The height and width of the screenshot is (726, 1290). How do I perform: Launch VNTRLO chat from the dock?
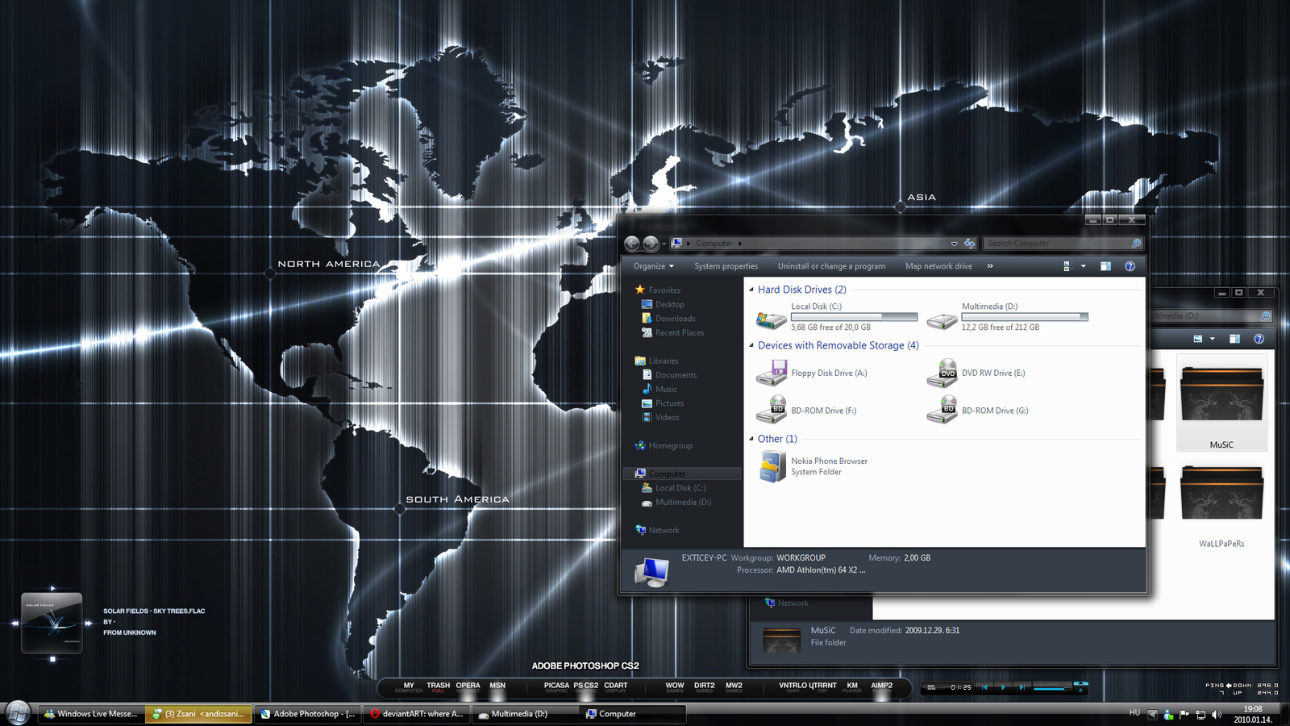coord(793,687)
